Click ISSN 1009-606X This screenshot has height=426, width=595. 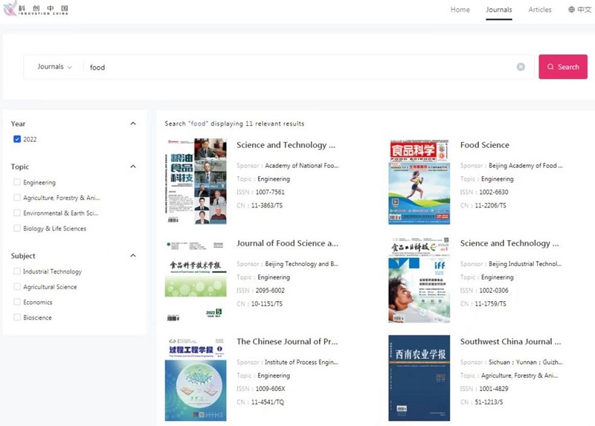point(270,388)
